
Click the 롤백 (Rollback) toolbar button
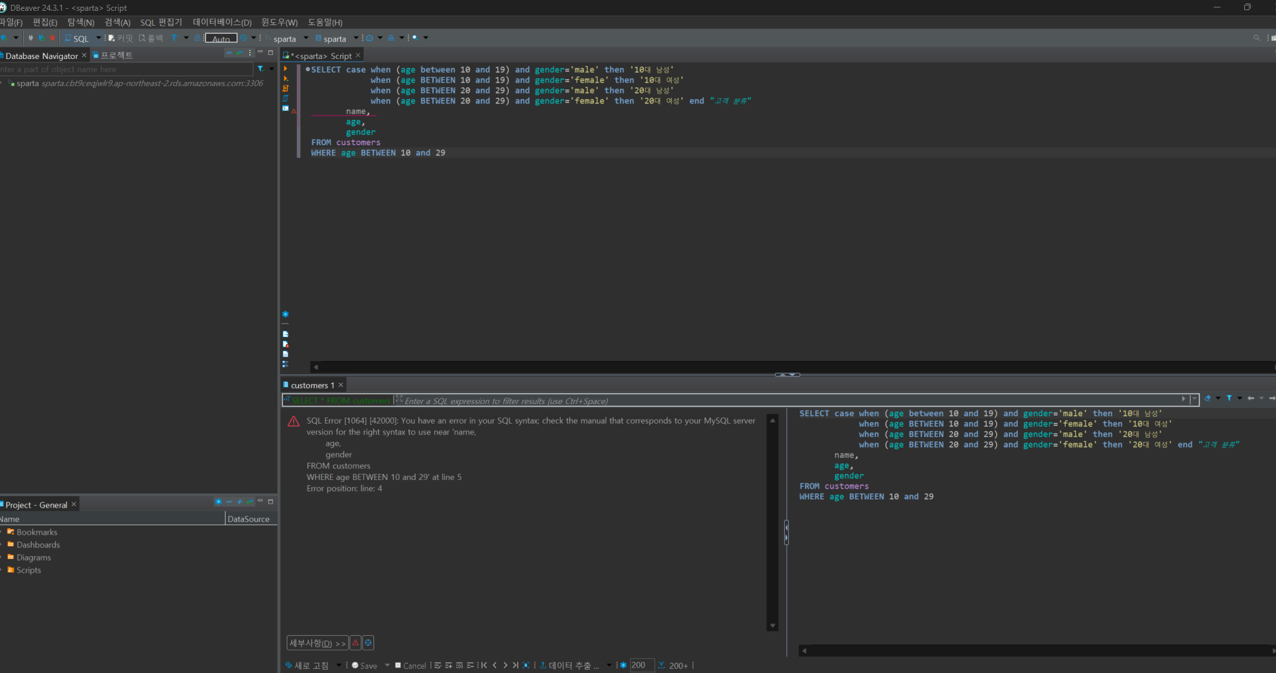(151, 39)
